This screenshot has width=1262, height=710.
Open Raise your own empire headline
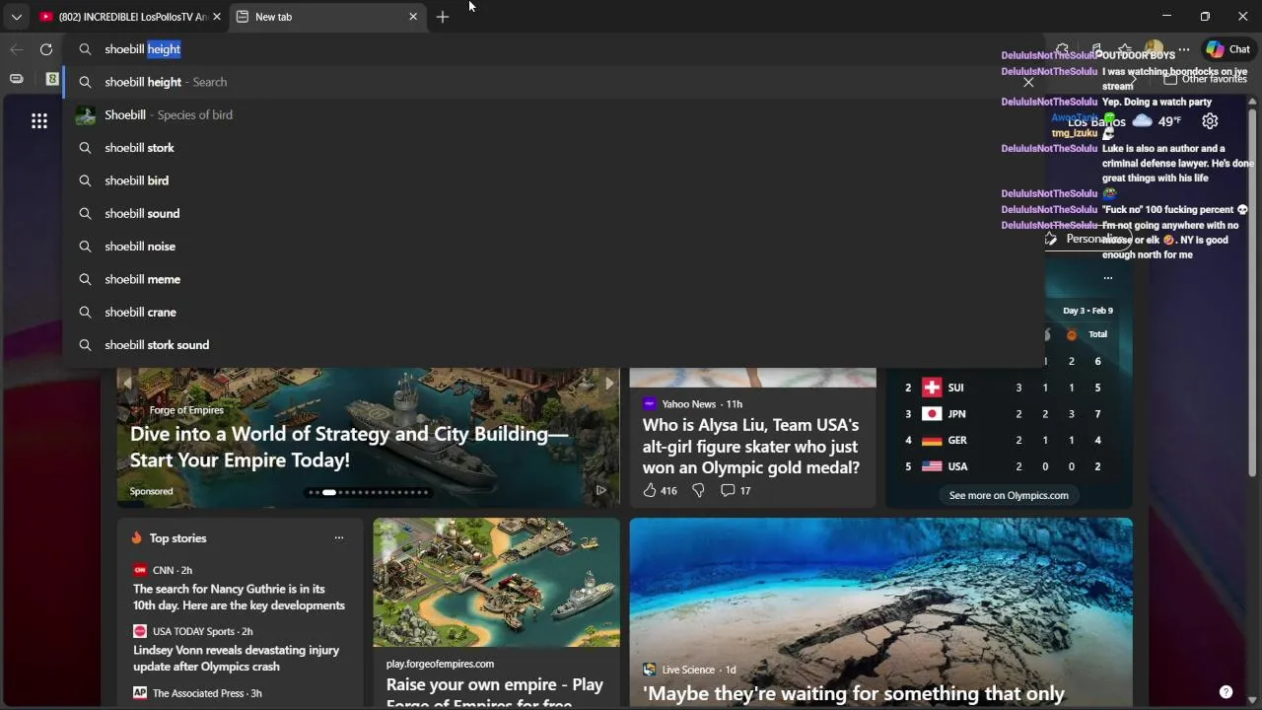click(x=495, y=691)
